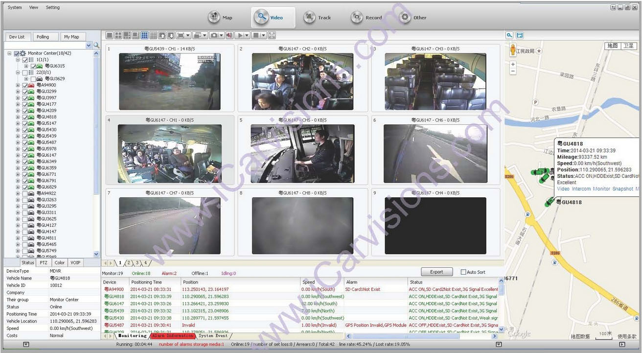Uncheck the 粤A94900 vehicle checkbox
The height and width of the screenshot is (353, 642).
(25, 85)
